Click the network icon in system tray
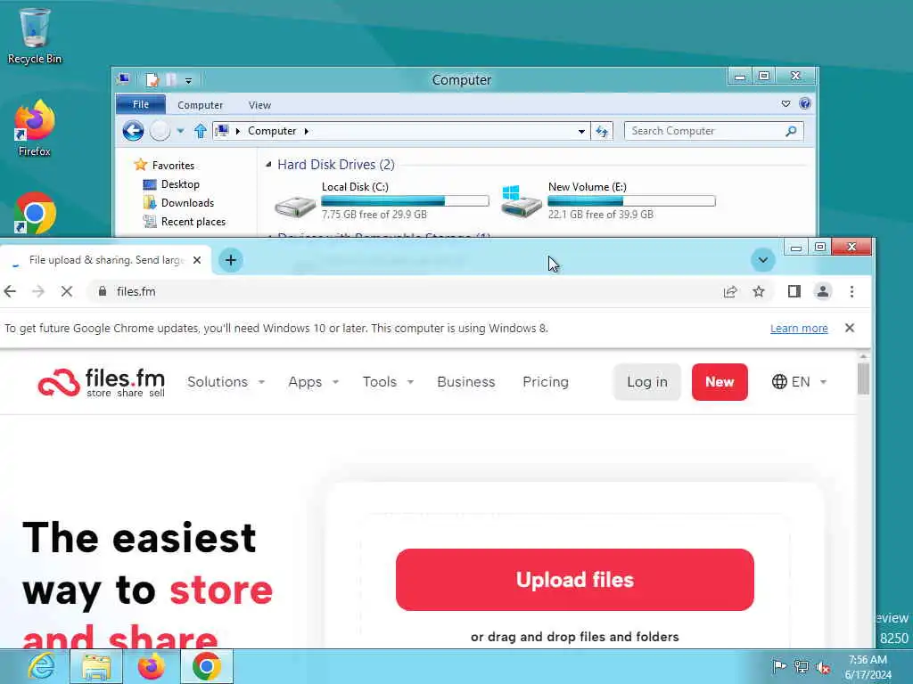The height and width of the screenshot is (684, 913). 802,666
